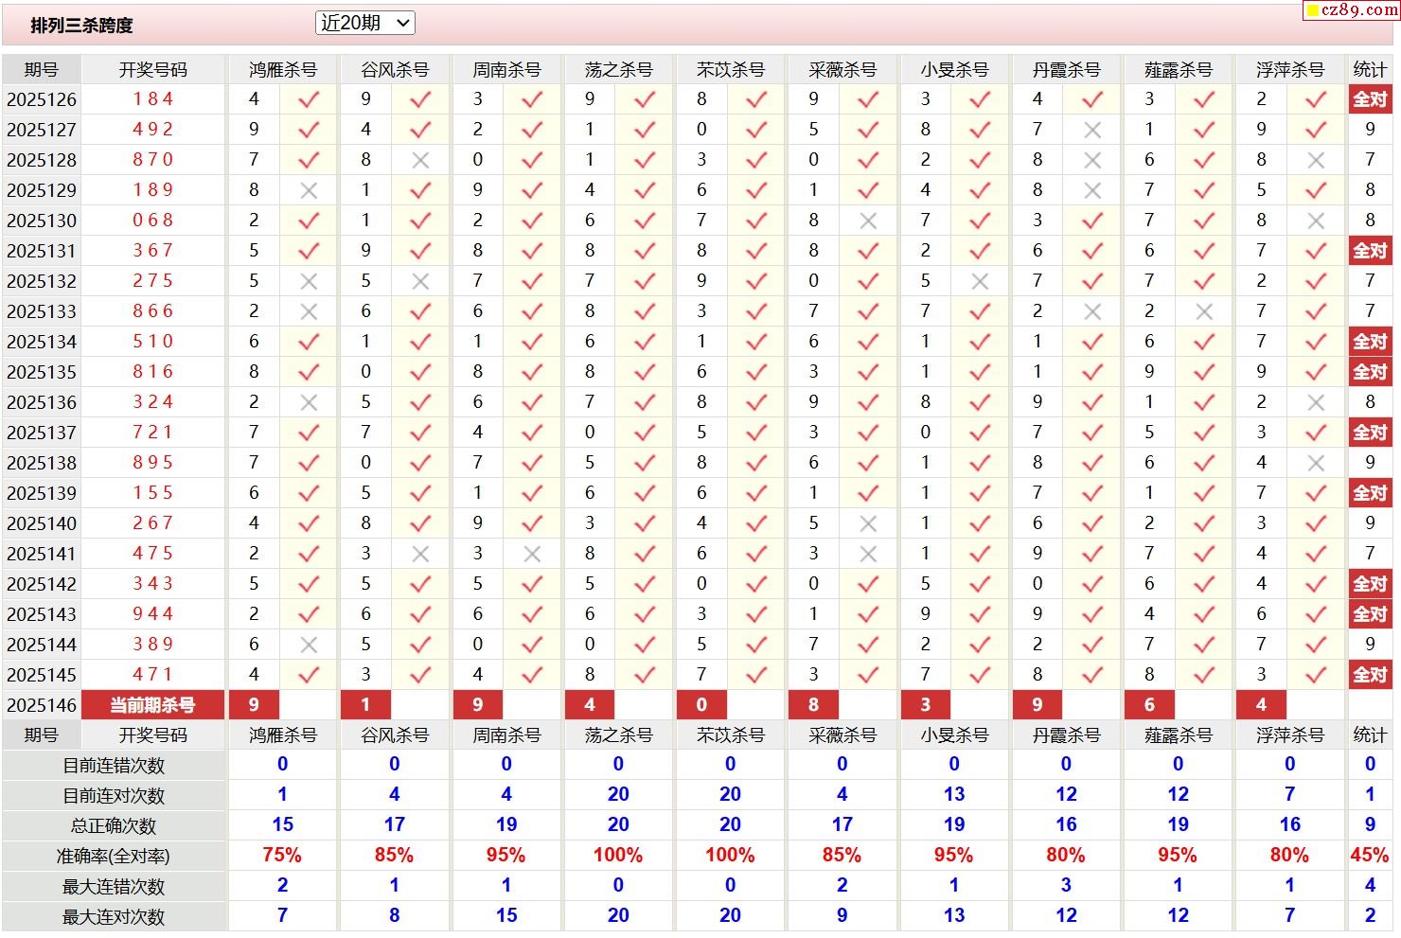The width and height of the screenshot is (1401, 938).
Task: Click the X mark for 薤露杀号 in row 2025133
Action: (1204, 311)
